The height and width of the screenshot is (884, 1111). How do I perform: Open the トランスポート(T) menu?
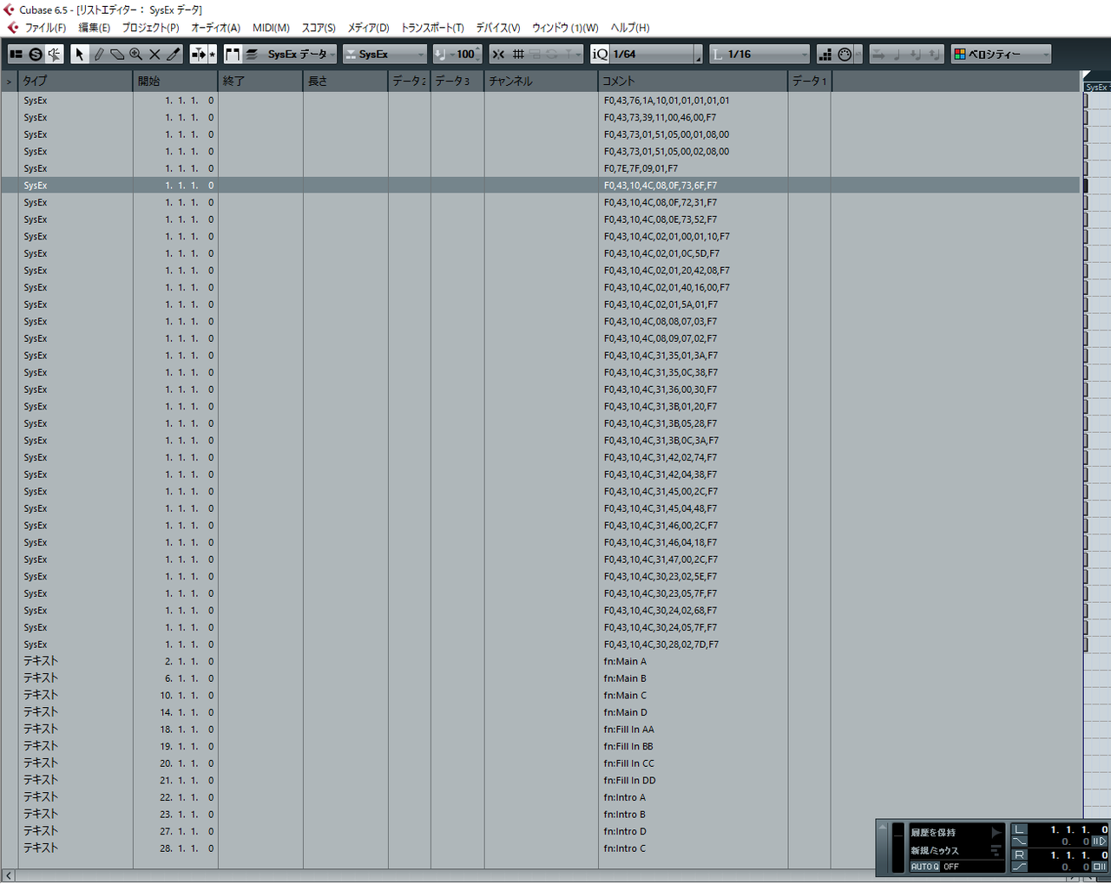pos(432,28)
